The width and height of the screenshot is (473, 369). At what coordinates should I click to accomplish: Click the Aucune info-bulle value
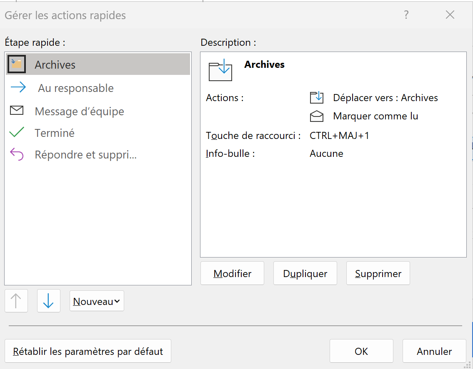point(326,154)
